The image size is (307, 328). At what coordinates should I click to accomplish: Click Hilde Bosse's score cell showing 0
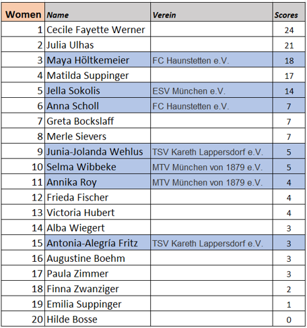pos(289,319)
